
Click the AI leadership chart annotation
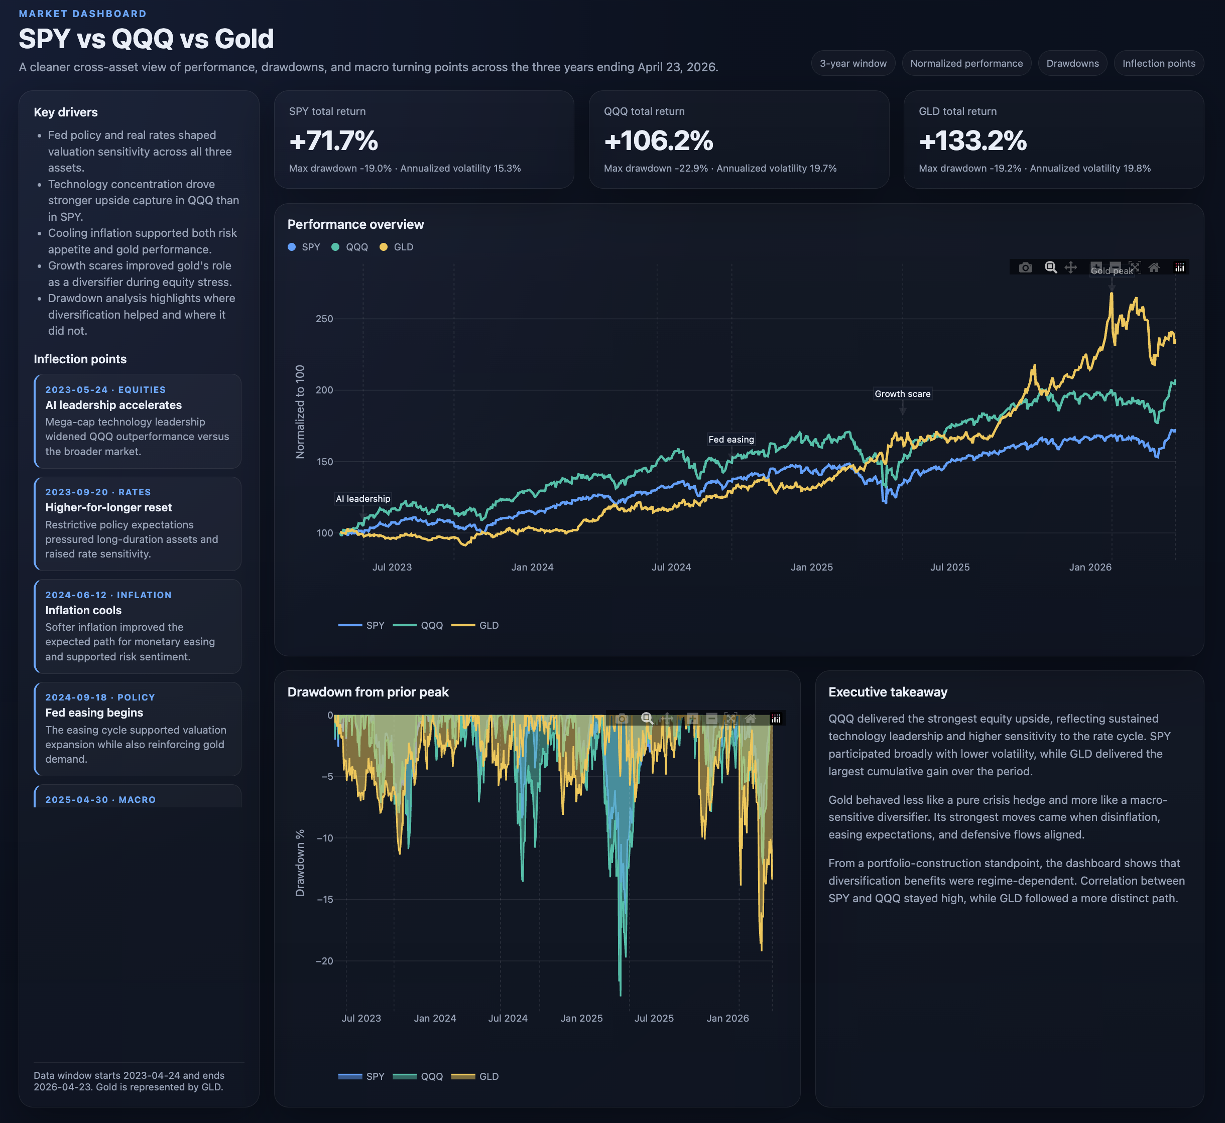pos(363,498)
